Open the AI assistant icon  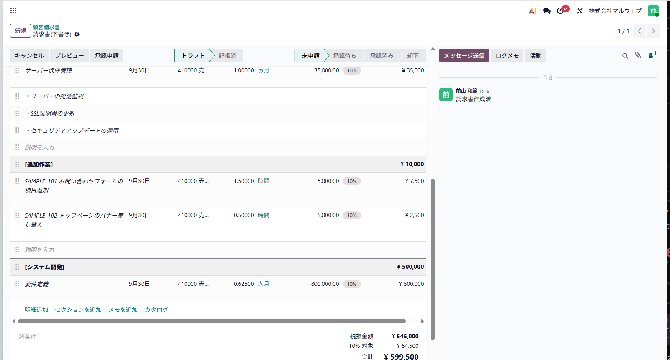(533, 11)
